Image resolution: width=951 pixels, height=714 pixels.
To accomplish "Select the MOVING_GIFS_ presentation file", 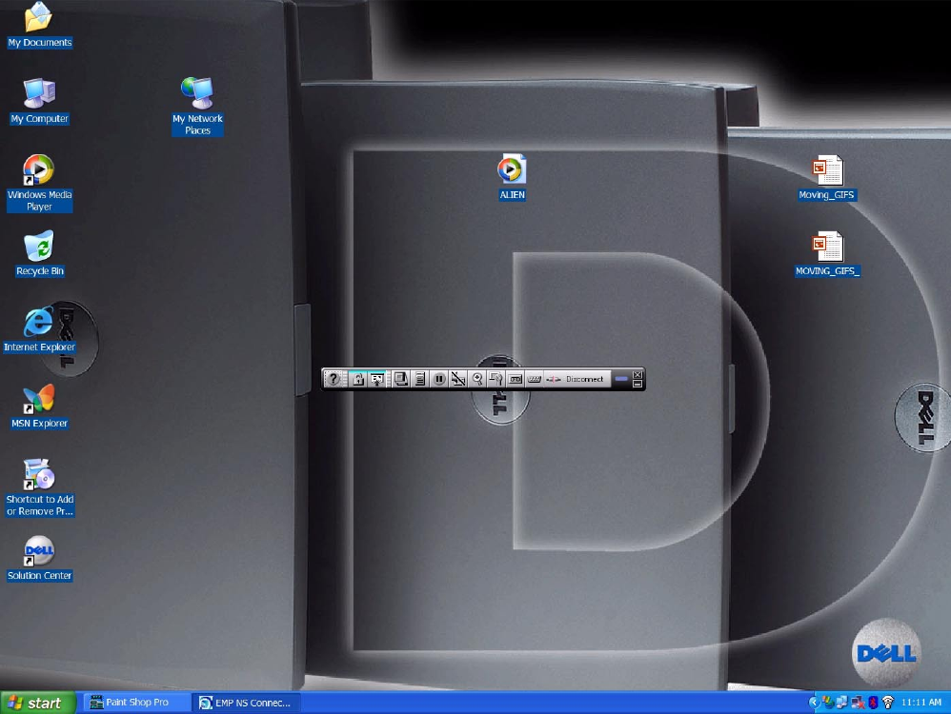I will (x=827, y=254).
